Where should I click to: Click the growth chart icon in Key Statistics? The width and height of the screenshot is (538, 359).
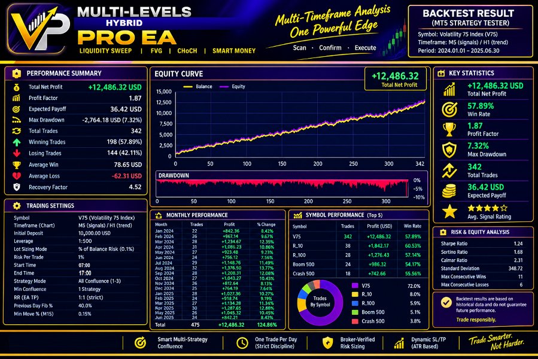pos(449,89)
